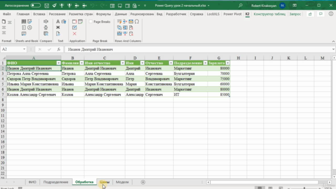
Task: Add a new sheet with plus button
Action: tap(143, 182)
